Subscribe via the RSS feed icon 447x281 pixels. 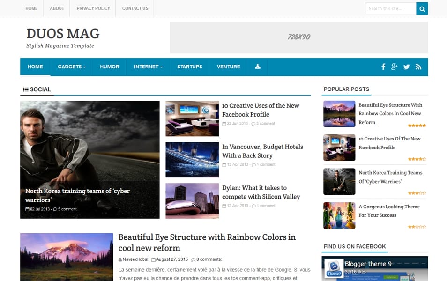[418, 67]
